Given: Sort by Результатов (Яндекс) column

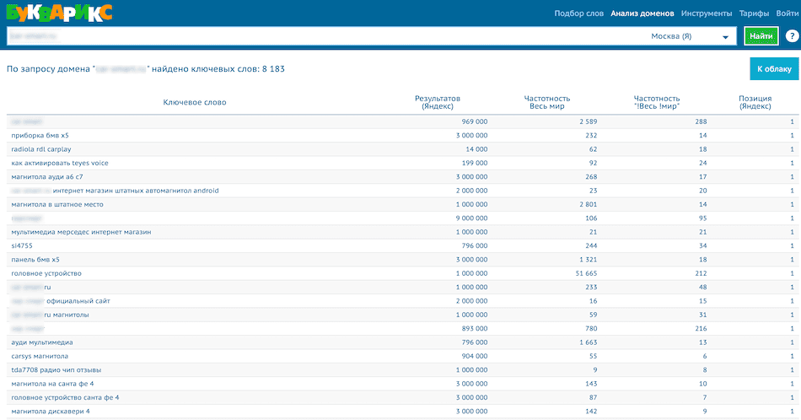Looking at the screenshot, I should (438, 103).
